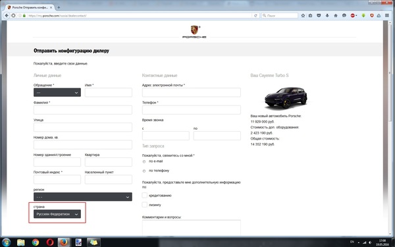This screenshot has width=395, height=247.
Task: Click the 'Квартира' apartment field
Action: pyautogui.click(x=109, y=162)
